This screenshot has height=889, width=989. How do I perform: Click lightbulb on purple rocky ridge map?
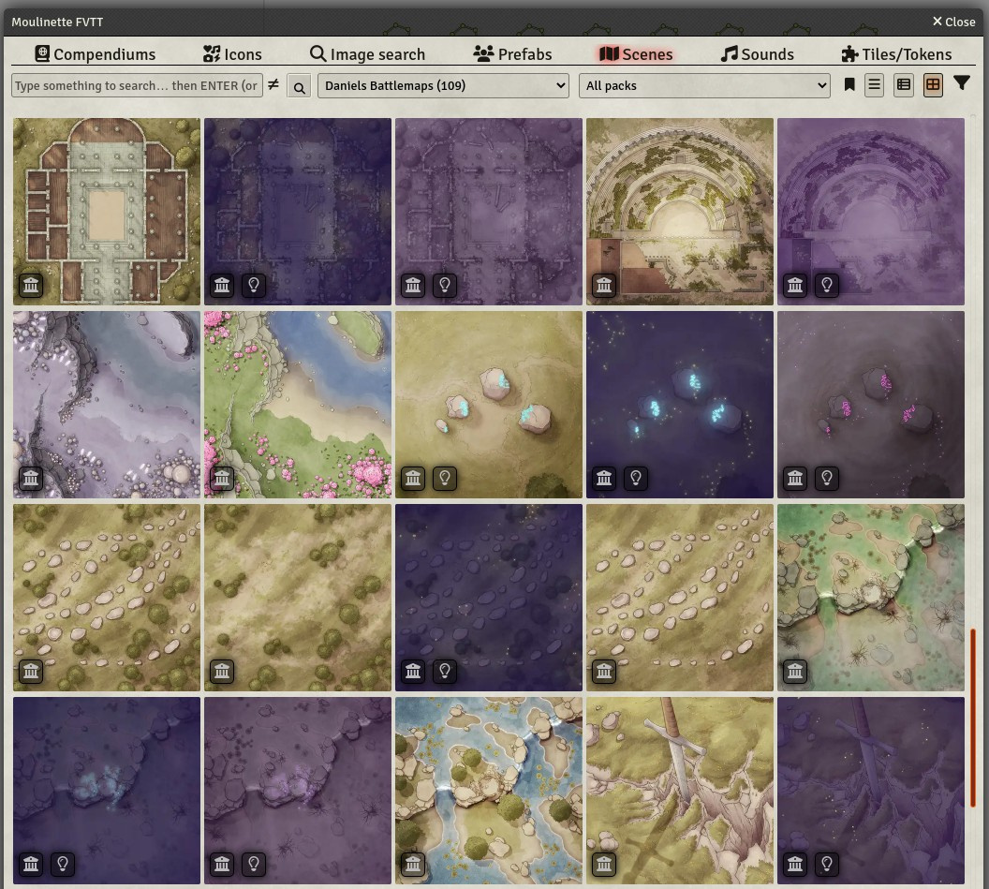(254, 865)
